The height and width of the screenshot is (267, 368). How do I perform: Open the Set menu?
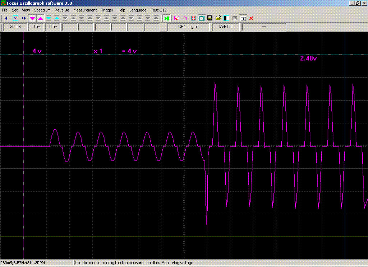point(15,10)
